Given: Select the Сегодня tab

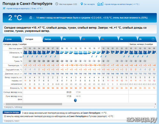Looking at the screenshot, I should 33,39.
